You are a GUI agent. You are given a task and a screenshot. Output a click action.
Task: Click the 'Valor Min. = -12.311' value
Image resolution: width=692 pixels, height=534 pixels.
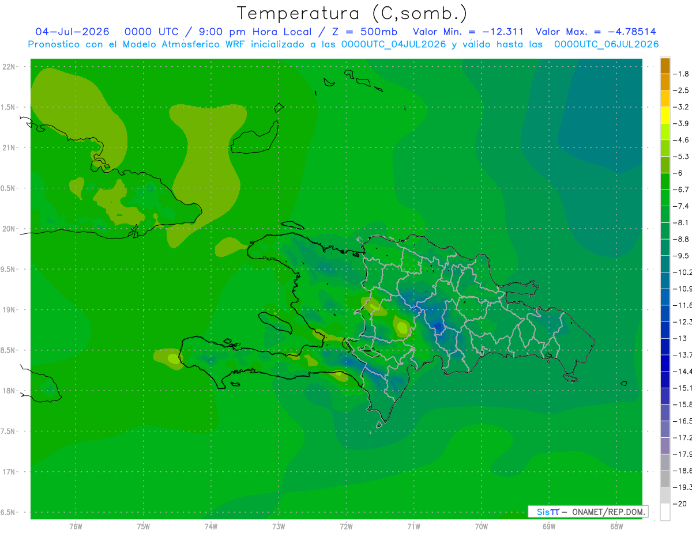[x=468, y=32]
